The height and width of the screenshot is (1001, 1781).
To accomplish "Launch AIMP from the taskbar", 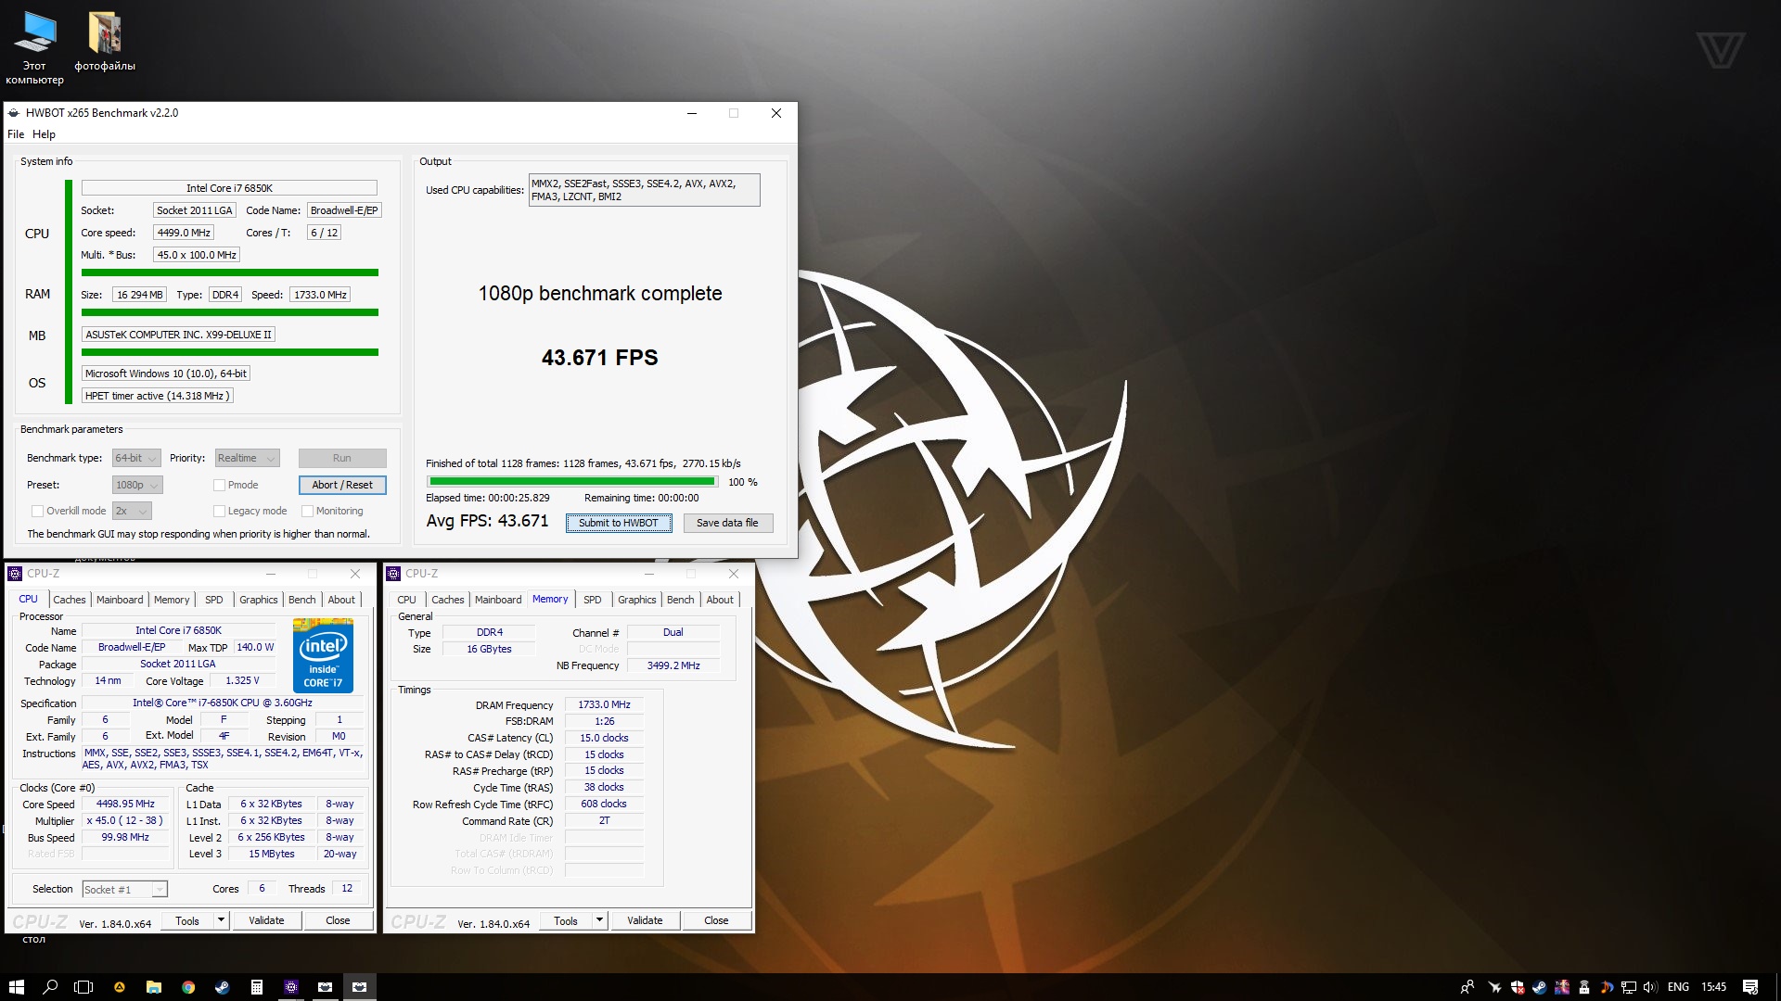I will tap(119, 987).
